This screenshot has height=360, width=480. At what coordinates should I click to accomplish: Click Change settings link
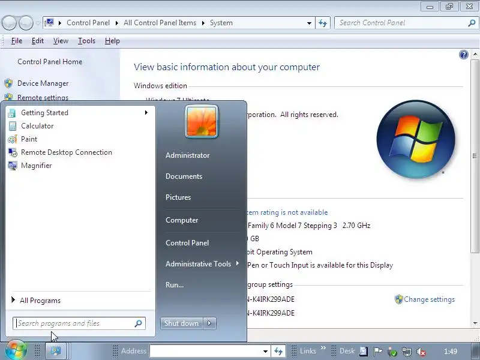pyautogui.click(x=429, y=299)
